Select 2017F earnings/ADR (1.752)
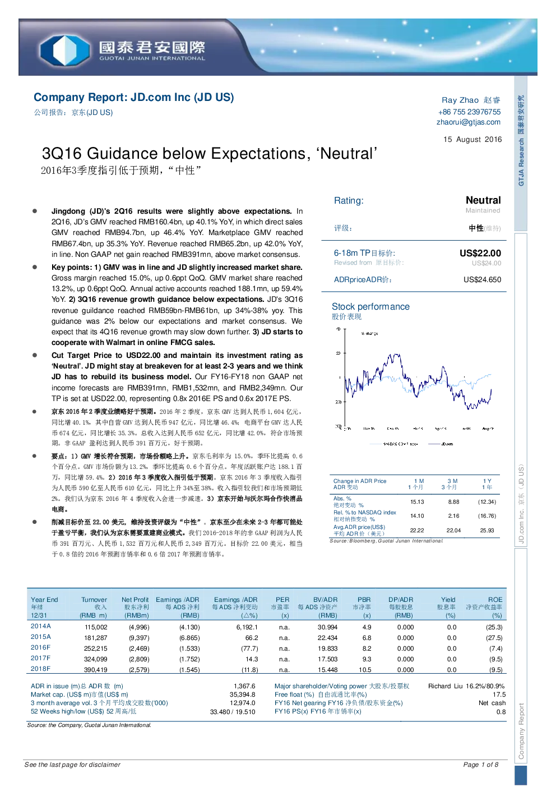The height and width of the screenshot is (787, 556). tap(189, 659)
